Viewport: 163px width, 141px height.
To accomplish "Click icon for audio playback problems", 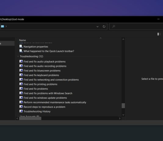I will (x=21, y=61).
